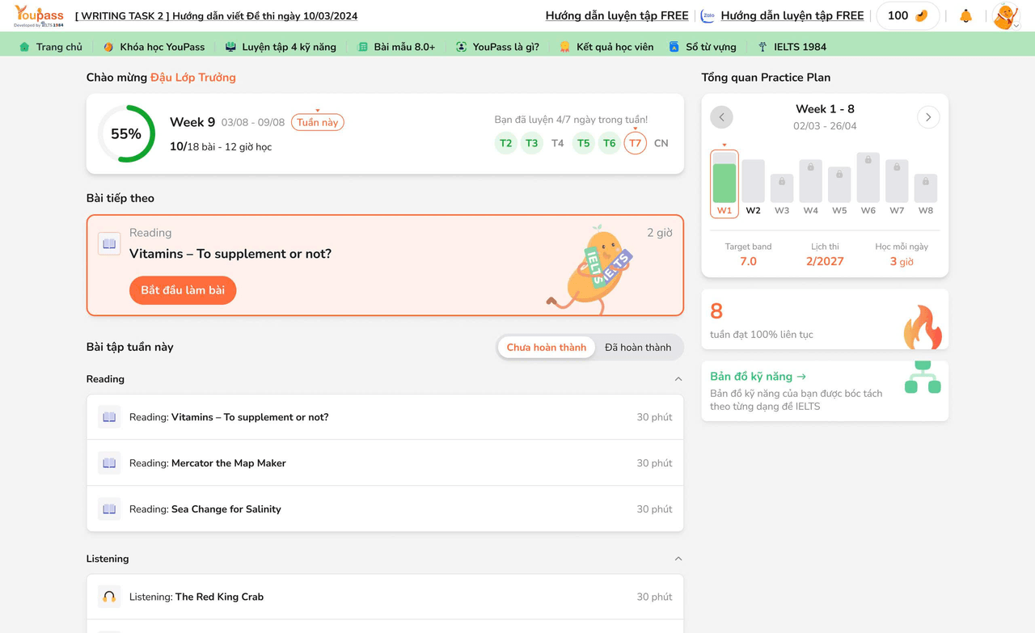Select the W1 week bar
1035x633 pixels.
(724, 184)
